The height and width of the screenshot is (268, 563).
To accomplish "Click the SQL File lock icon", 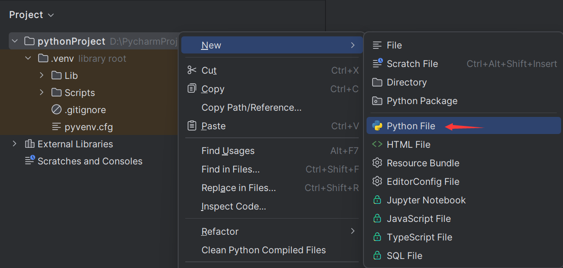I will pyautogui.click(x=377, y=256).
